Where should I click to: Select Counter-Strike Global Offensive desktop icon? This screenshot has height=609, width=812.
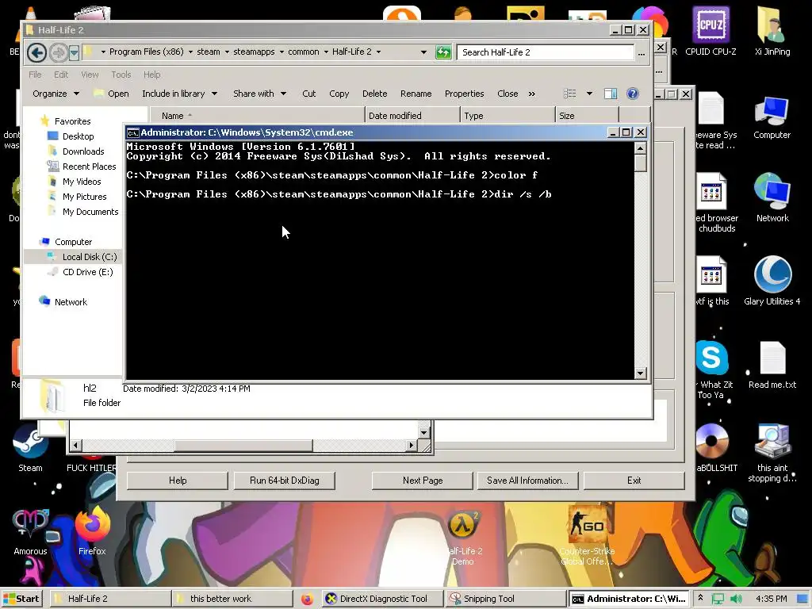point(587,536)
